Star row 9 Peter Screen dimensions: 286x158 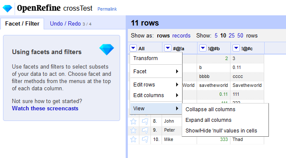click(x=133, y=130)
